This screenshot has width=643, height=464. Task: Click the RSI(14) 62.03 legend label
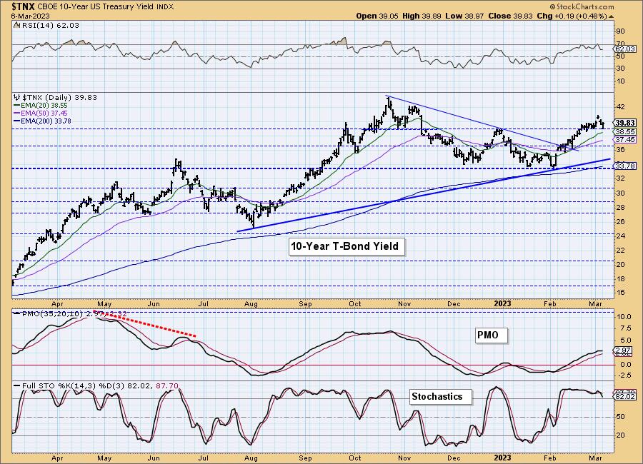point(50,26)
